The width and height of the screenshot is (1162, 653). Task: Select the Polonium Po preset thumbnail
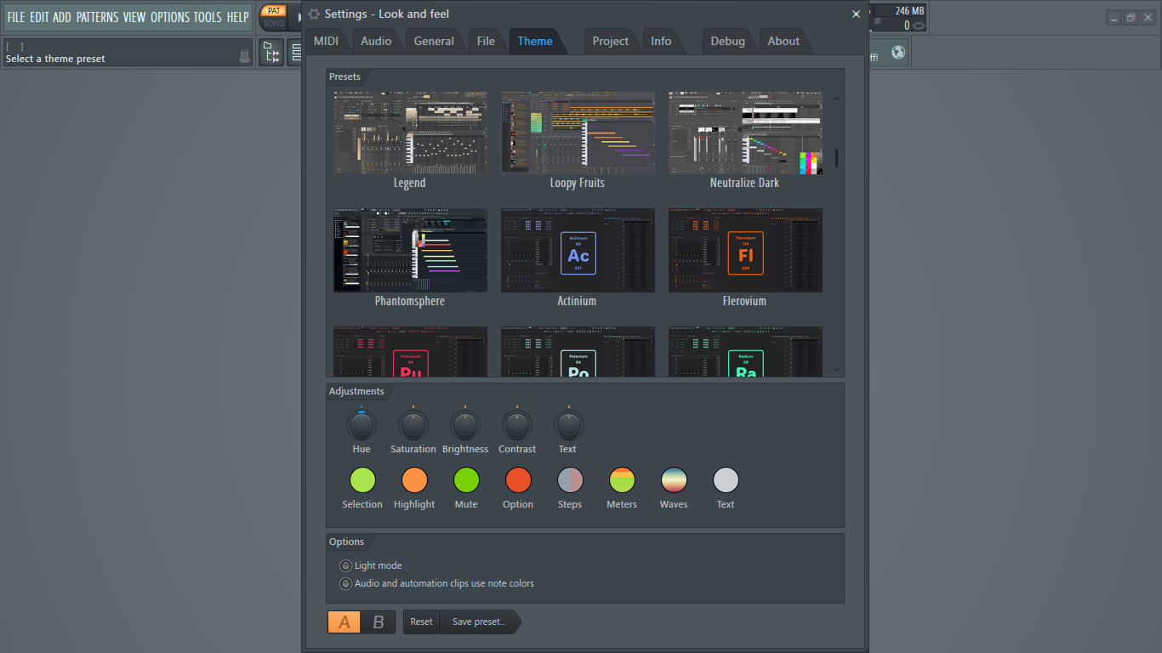578,352
